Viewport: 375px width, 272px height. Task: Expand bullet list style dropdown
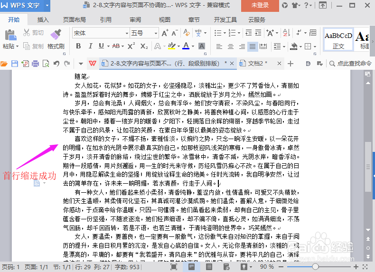point(225,33)
